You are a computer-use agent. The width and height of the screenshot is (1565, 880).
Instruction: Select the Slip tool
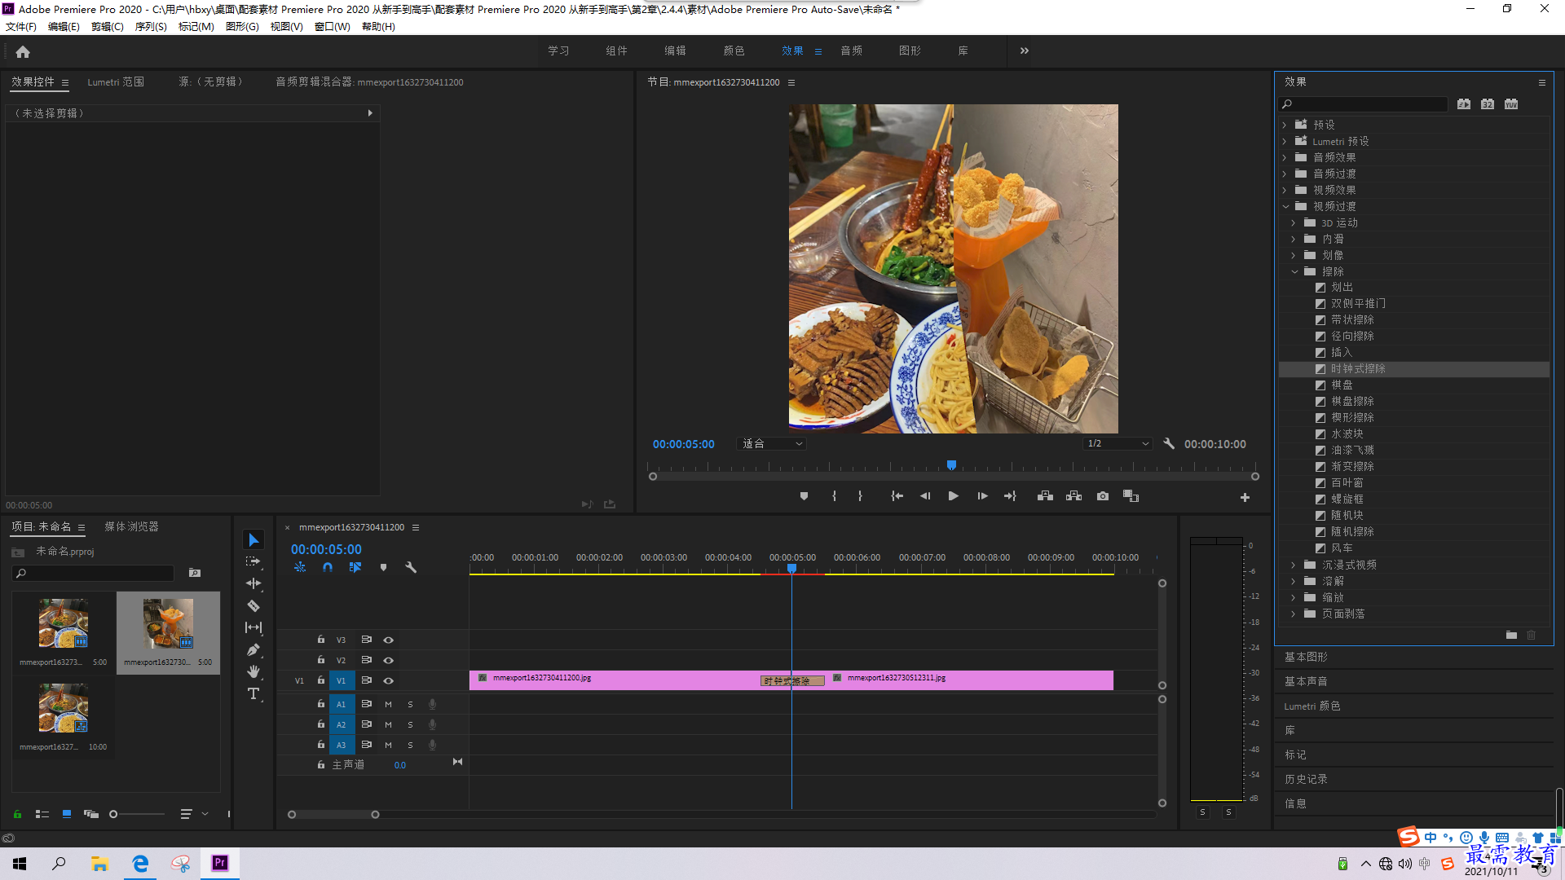click(x=253, y=627)
